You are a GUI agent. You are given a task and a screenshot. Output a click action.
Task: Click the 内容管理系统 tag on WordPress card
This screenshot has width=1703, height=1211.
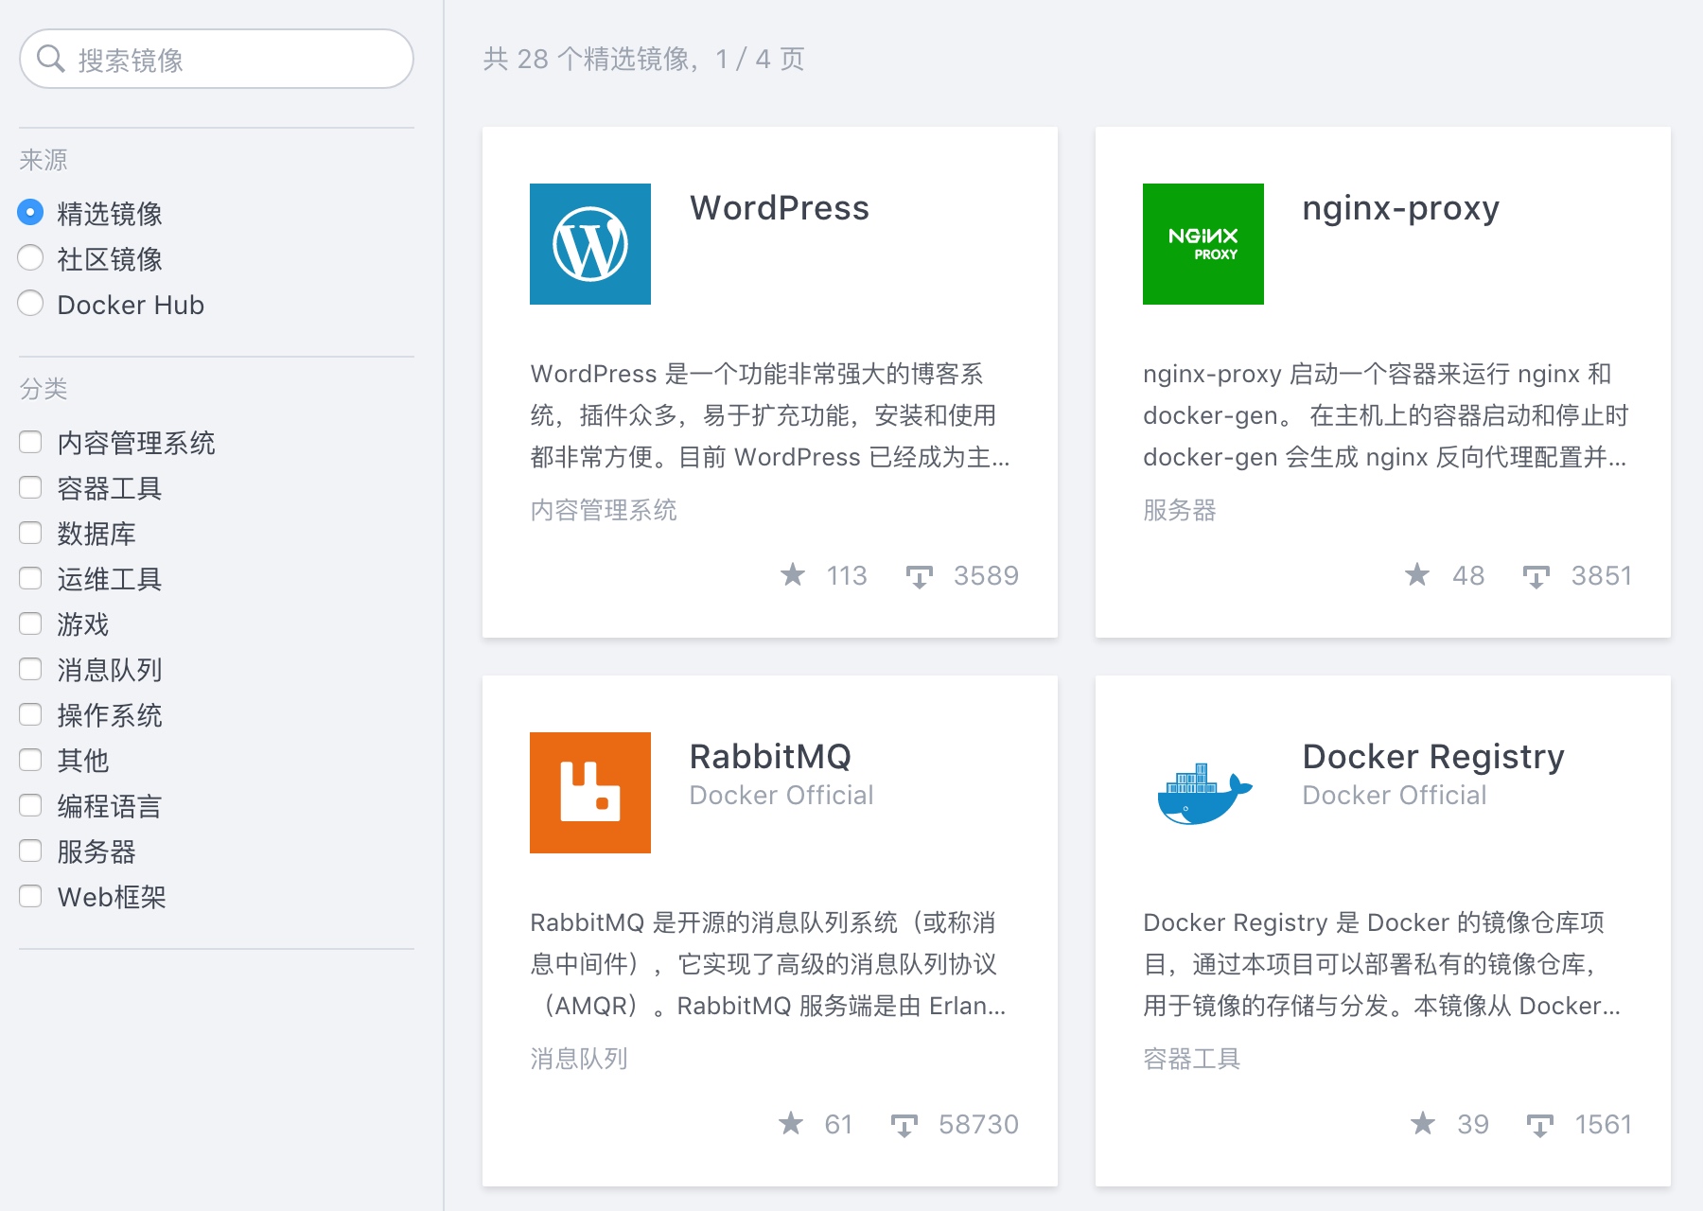604,510
